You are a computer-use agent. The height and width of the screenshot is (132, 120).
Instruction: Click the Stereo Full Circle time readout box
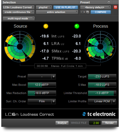(x=60, y=66)
